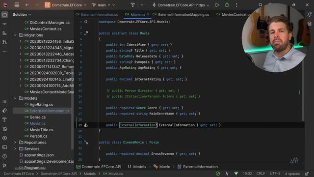Collapse the Migrations folder
This screenshot has width=314, height=177.
click(15, 35)
